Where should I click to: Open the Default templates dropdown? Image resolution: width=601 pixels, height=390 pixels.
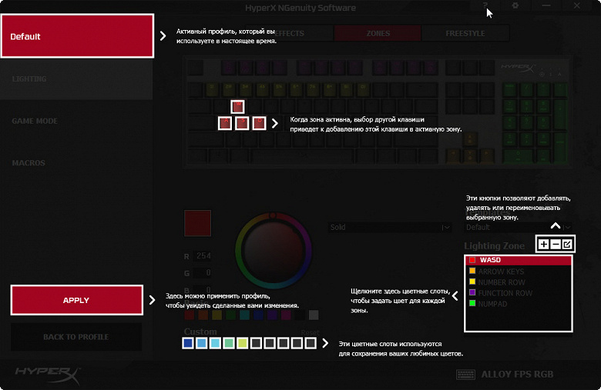coord(519,228)
